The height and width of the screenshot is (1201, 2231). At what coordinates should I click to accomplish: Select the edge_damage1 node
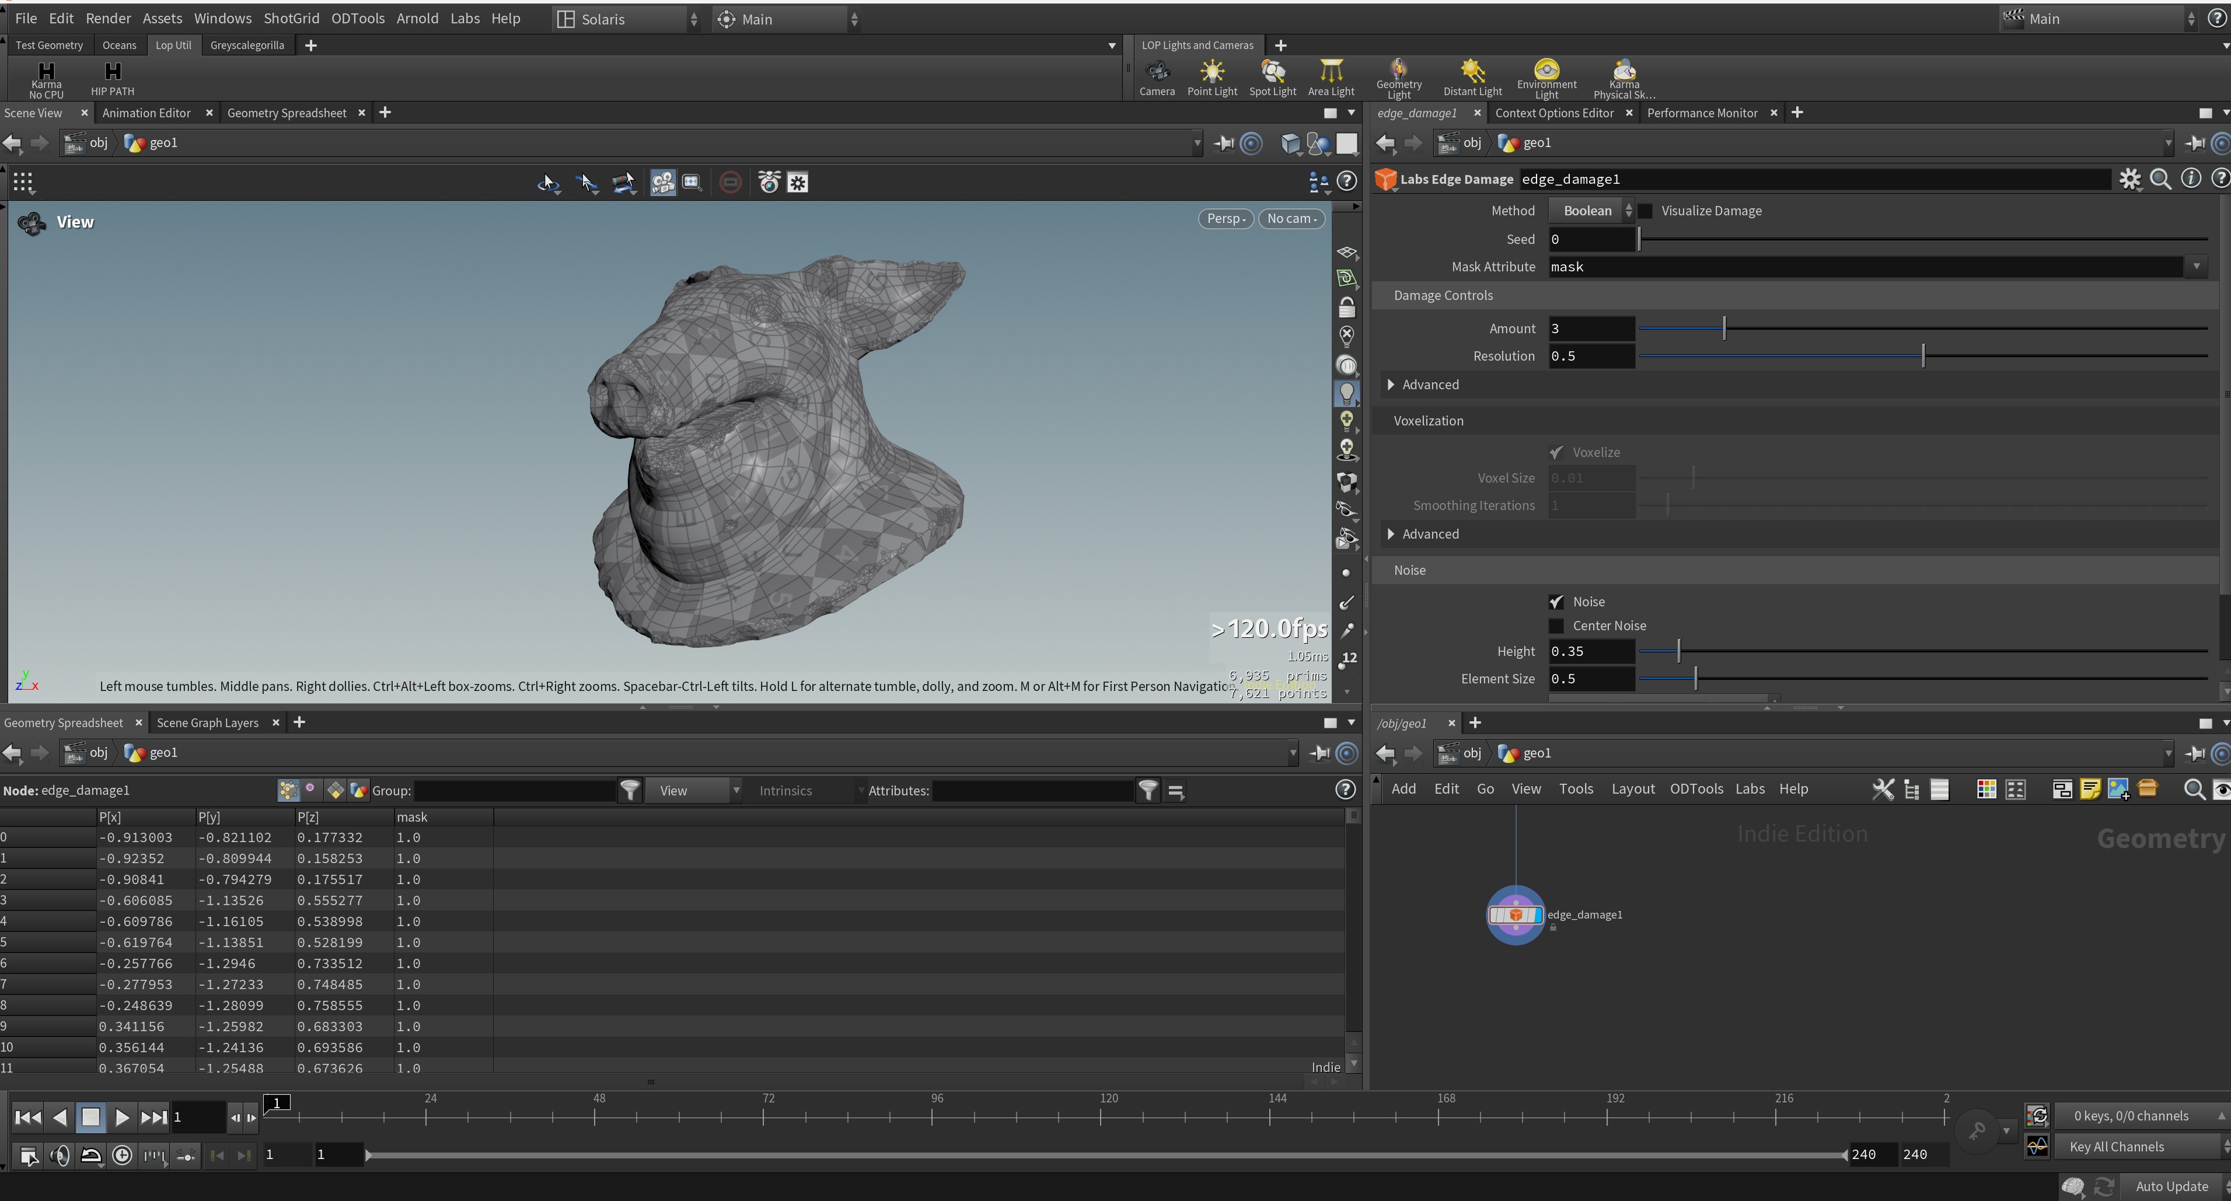click(1515, 914)
